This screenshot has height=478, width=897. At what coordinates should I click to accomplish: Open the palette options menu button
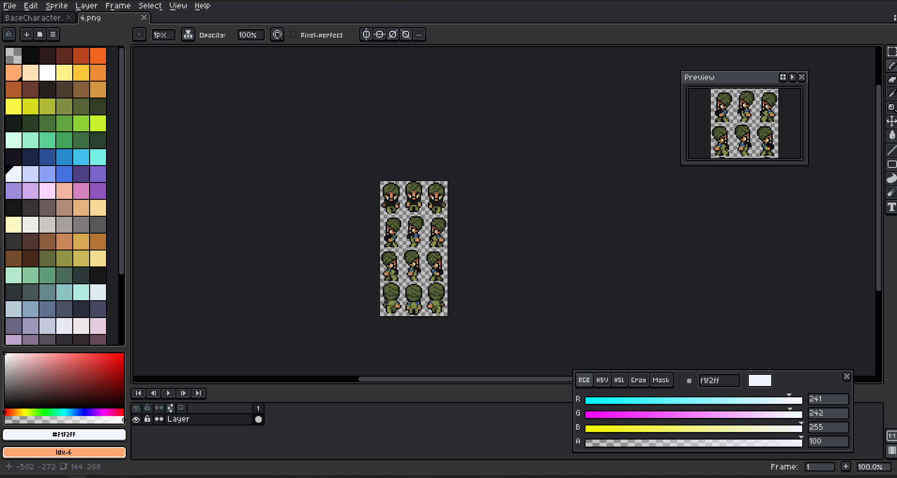pos(53,34)
